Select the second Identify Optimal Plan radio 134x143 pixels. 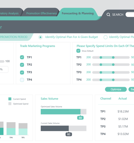pyautogui.click(x=105, y=37)
